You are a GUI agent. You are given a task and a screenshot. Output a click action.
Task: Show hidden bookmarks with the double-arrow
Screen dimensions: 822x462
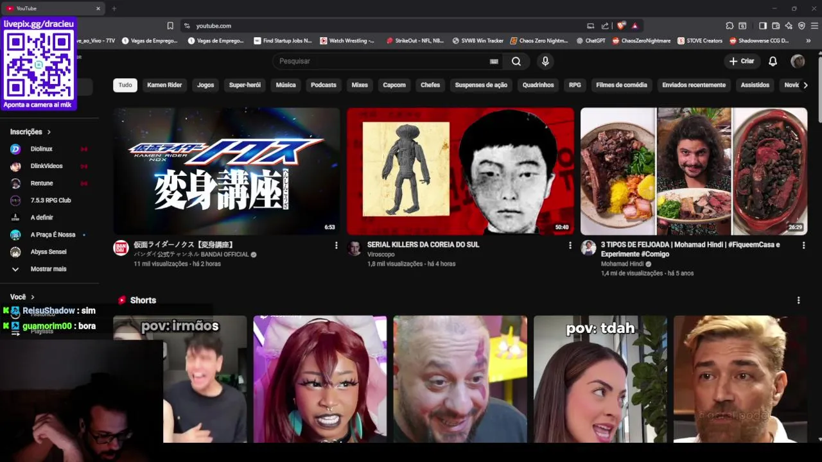click(x=808, y=40)
